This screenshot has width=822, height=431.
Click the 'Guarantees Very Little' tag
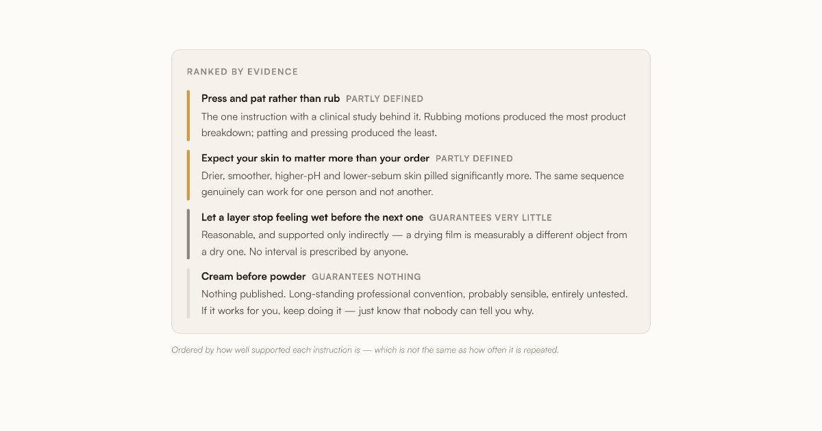[x=490, y=218]
